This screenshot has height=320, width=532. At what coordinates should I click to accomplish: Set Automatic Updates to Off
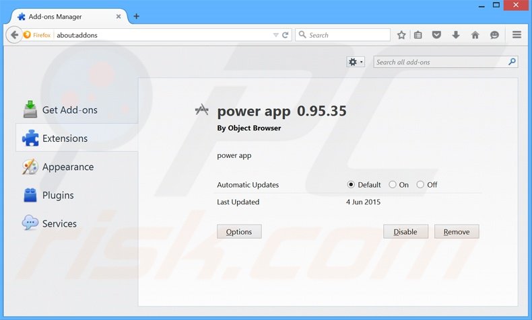pos(420,185)
